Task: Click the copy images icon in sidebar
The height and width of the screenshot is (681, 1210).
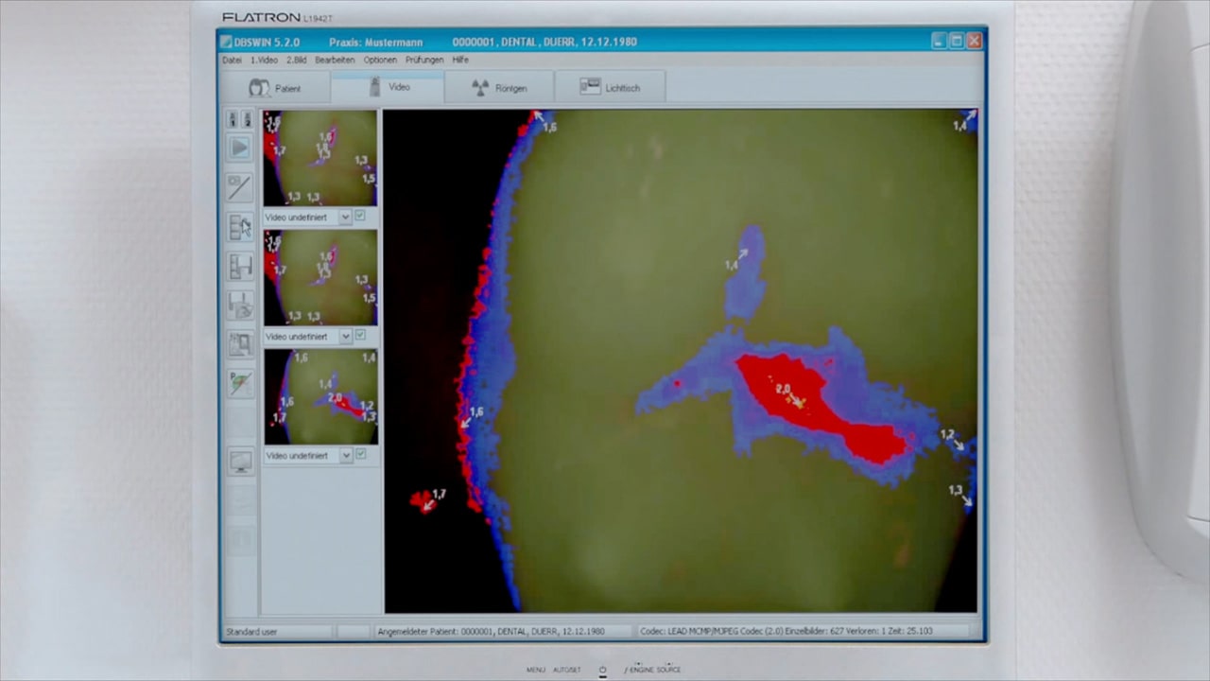Action: tap(240, 343)
